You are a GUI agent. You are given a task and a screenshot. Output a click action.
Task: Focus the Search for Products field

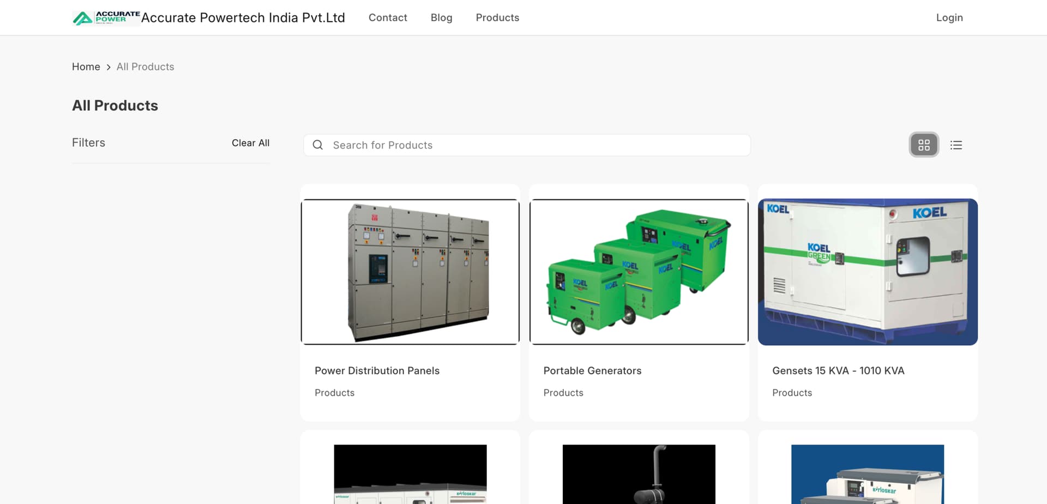[527, 145]
